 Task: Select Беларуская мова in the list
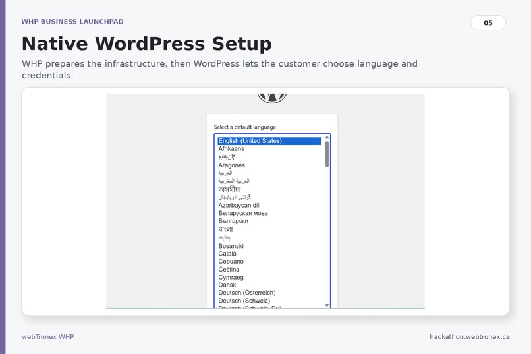[x=243, y=213]
